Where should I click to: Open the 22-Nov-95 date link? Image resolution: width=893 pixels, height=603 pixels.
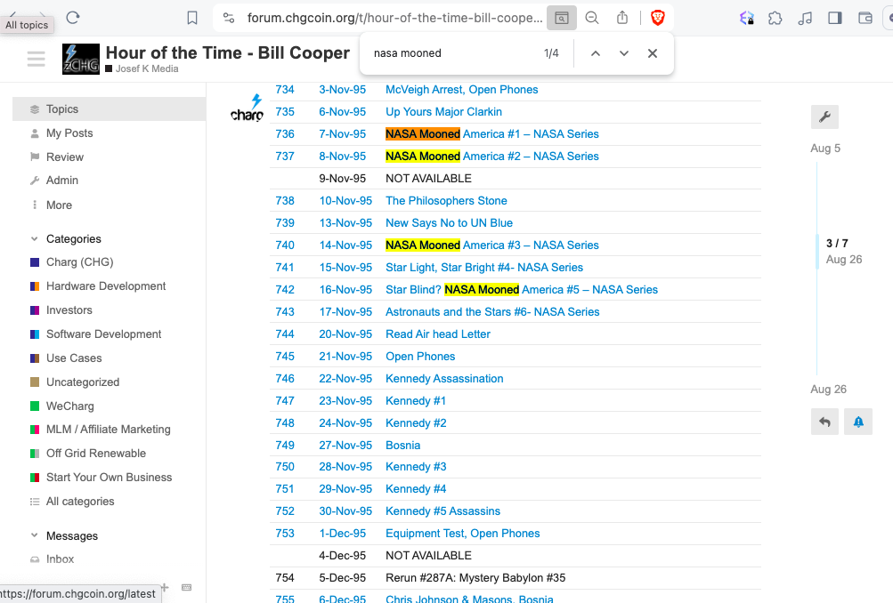[345, 379]
